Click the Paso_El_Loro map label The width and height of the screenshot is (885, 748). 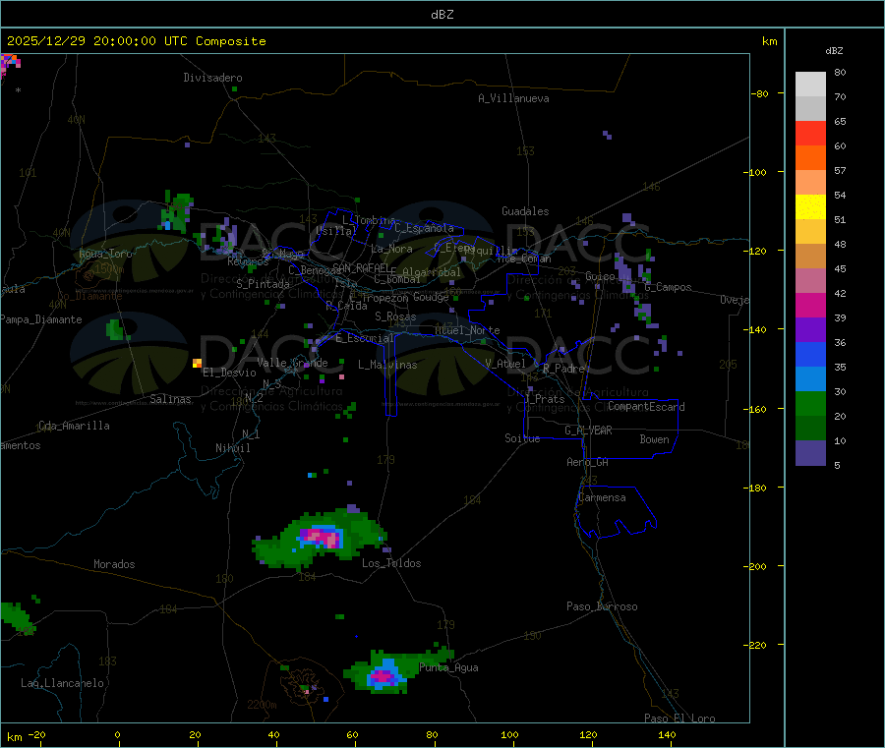679,719
